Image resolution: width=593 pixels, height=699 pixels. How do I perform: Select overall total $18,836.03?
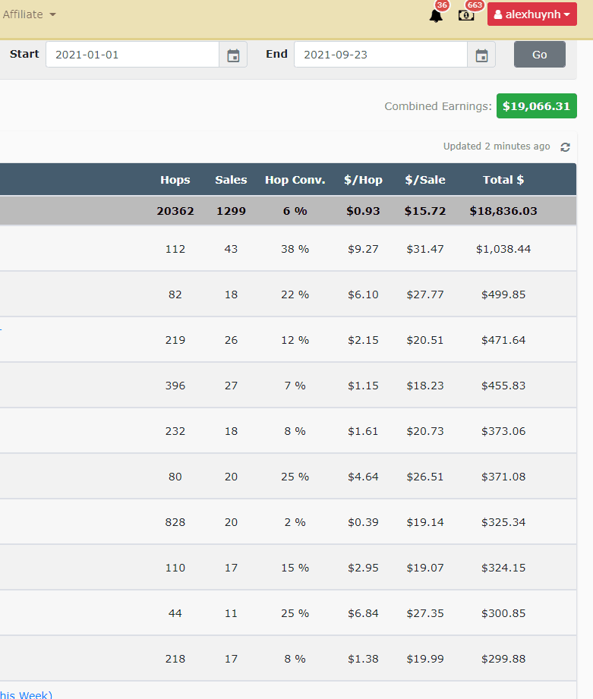(x=503, y=211)
